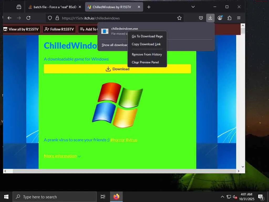269x202 pixels.
Task: Click Show all downloads
Action: (115, 45)
